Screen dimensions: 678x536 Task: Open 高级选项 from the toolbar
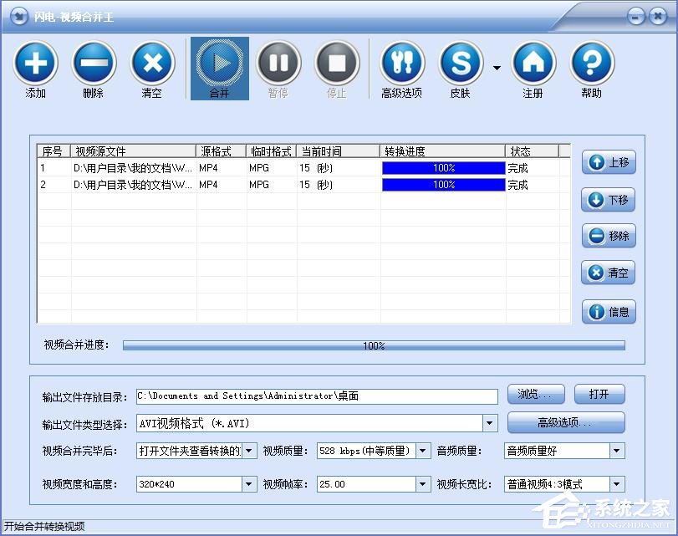click(x=402, y=63)
